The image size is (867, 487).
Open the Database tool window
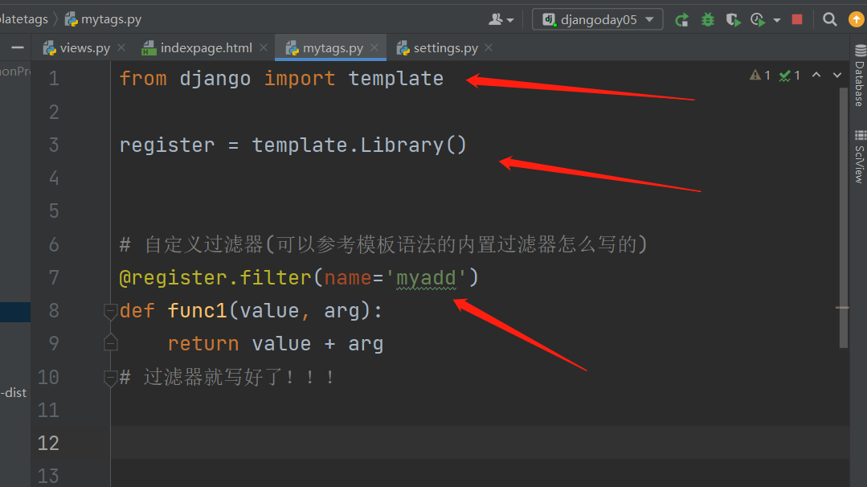(x=859, y=76)
